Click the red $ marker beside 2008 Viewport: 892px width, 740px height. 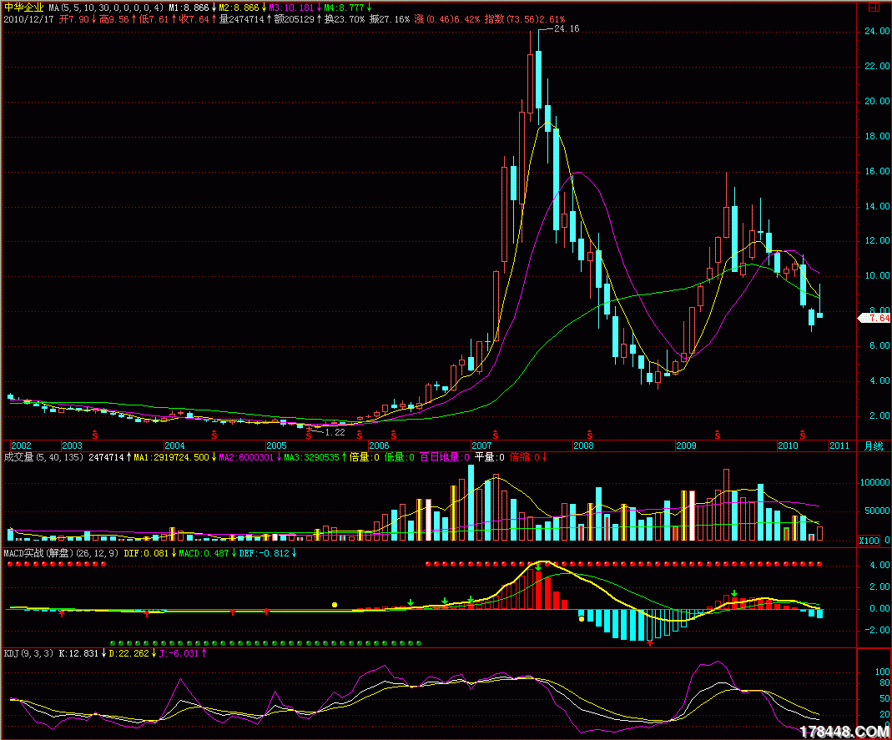591,435
